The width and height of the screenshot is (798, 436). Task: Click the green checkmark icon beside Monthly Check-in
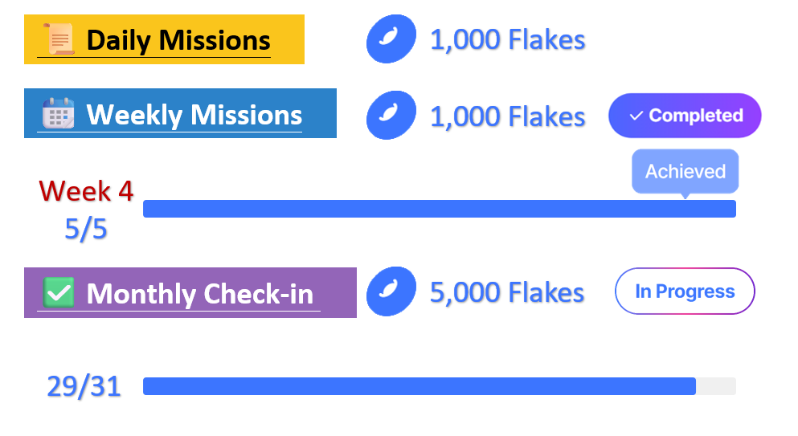(x=58, y=292)
